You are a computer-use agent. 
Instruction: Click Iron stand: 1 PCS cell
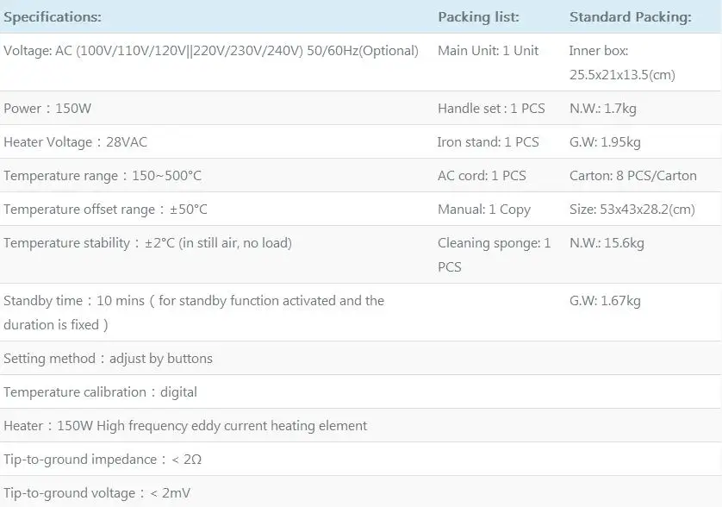[x=489, y=142]
